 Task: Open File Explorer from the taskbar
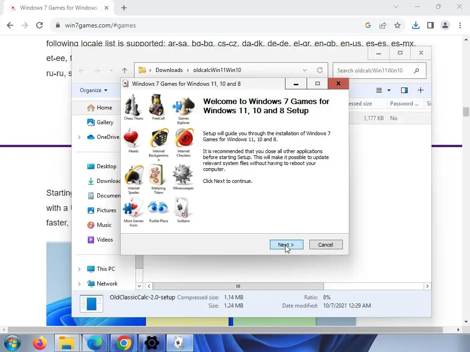(67, 343)
